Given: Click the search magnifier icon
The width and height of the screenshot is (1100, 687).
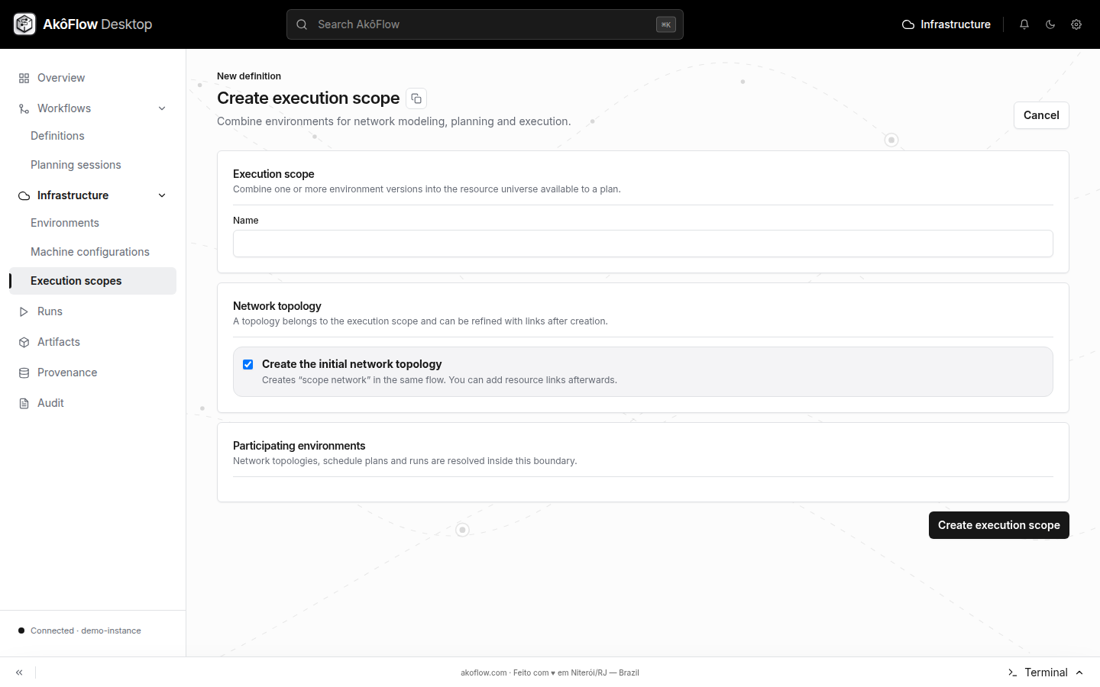Looking at the screenshot, I should coord(302,24).
